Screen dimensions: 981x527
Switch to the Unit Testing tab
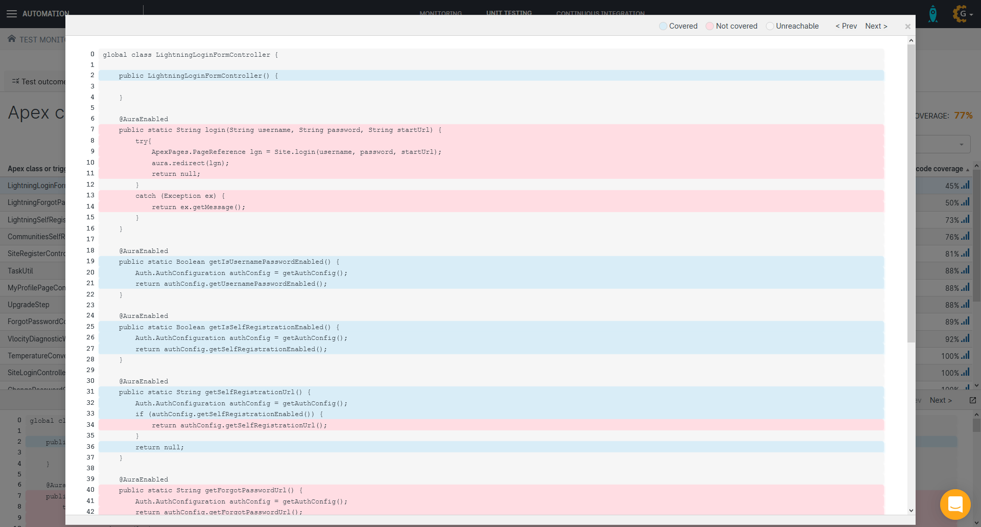[508, 13]
